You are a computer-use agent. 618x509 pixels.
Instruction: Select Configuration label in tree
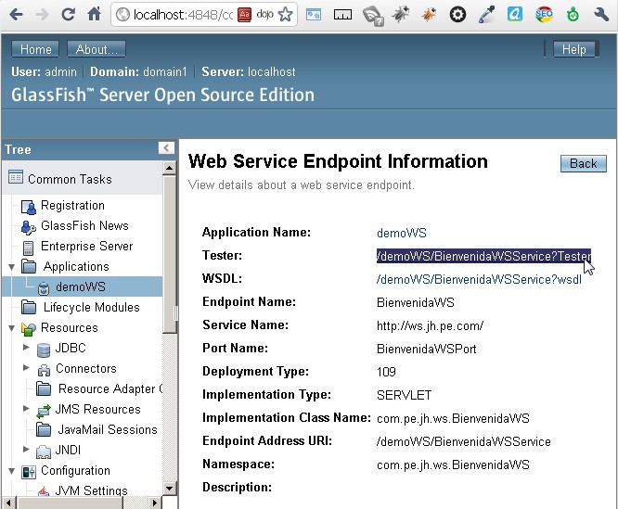point(75,470)
